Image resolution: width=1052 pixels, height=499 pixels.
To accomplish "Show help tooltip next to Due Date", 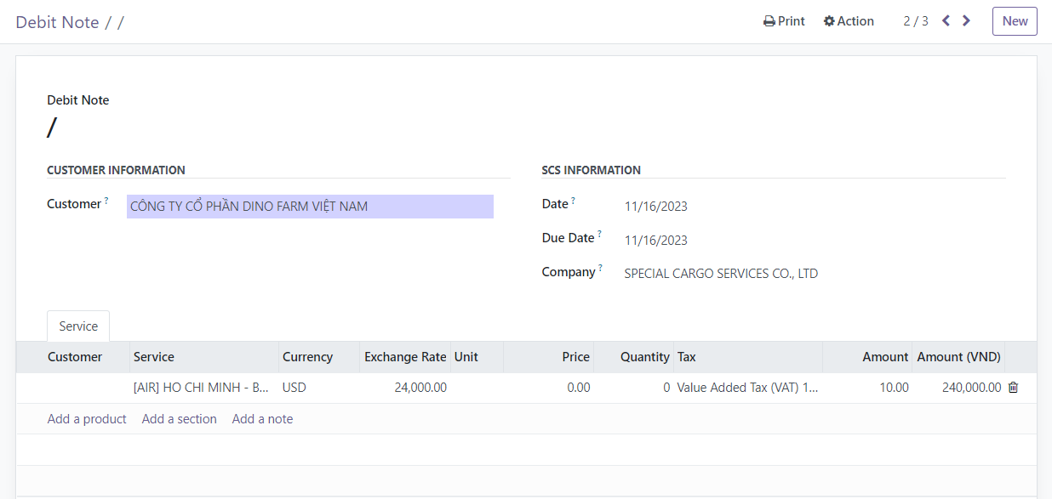I will tap(599, 235).
